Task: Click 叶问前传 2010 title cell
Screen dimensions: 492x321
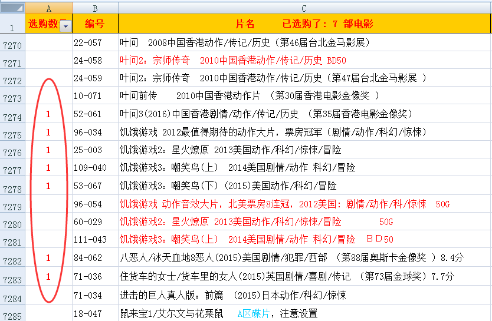Action: (304, 95)
